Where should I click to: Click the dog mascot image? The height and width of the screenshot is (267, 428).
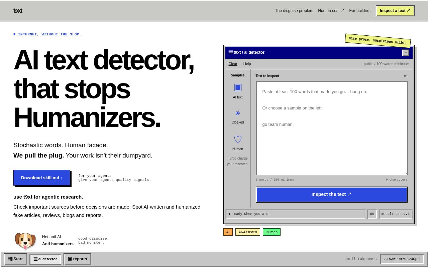25,241
